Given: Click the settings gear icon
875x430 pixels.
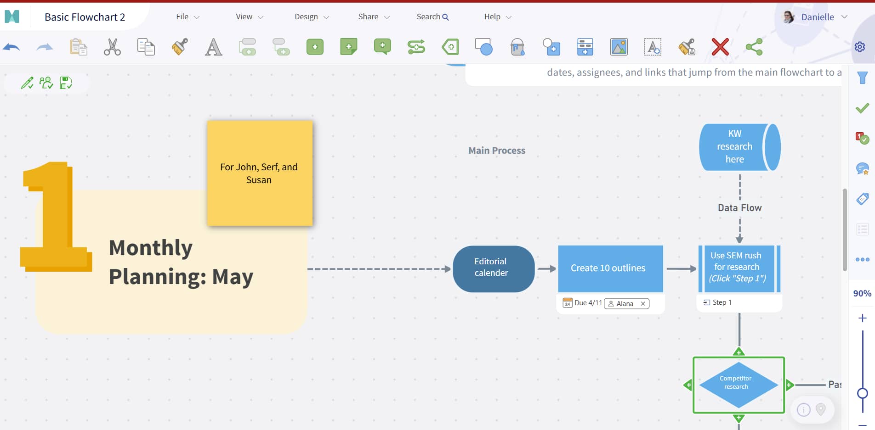Looking at the screenshot, I should 859,47.
